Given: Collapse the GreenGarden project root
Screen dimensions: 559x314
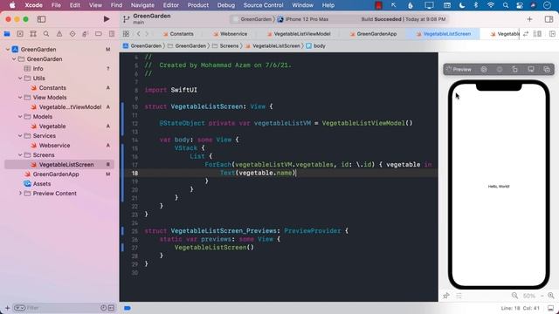Looking at the screenshot, I should (8, 49).
